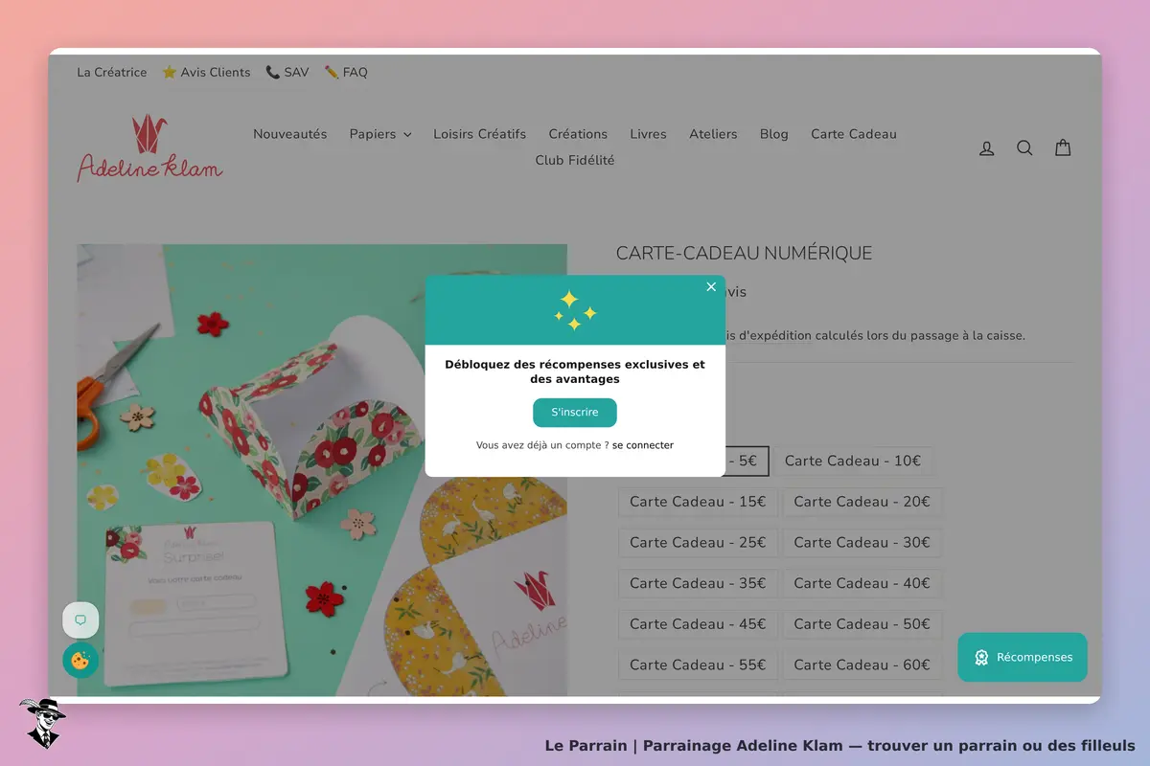The height and width of the screenshot is (766, 1150).
Task: Click the se connecter link
Action: tap(643, 445)
